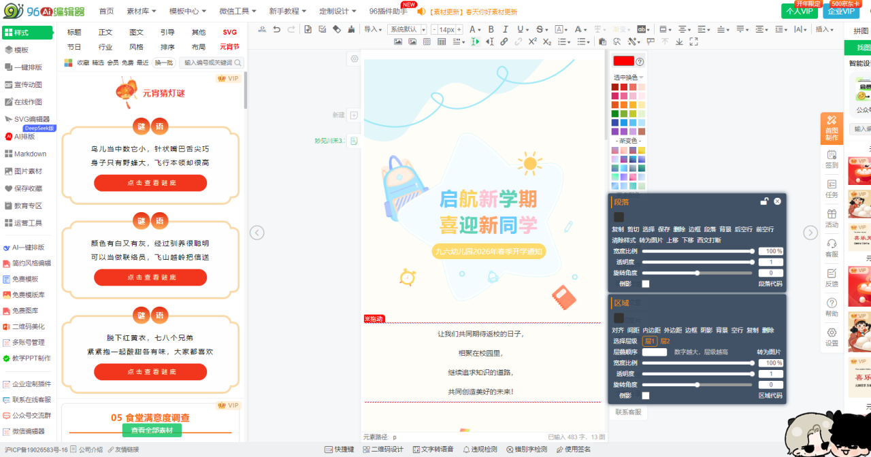
Task: Click the first 点击查看谜底 button
Action: [x=150, y=183]
